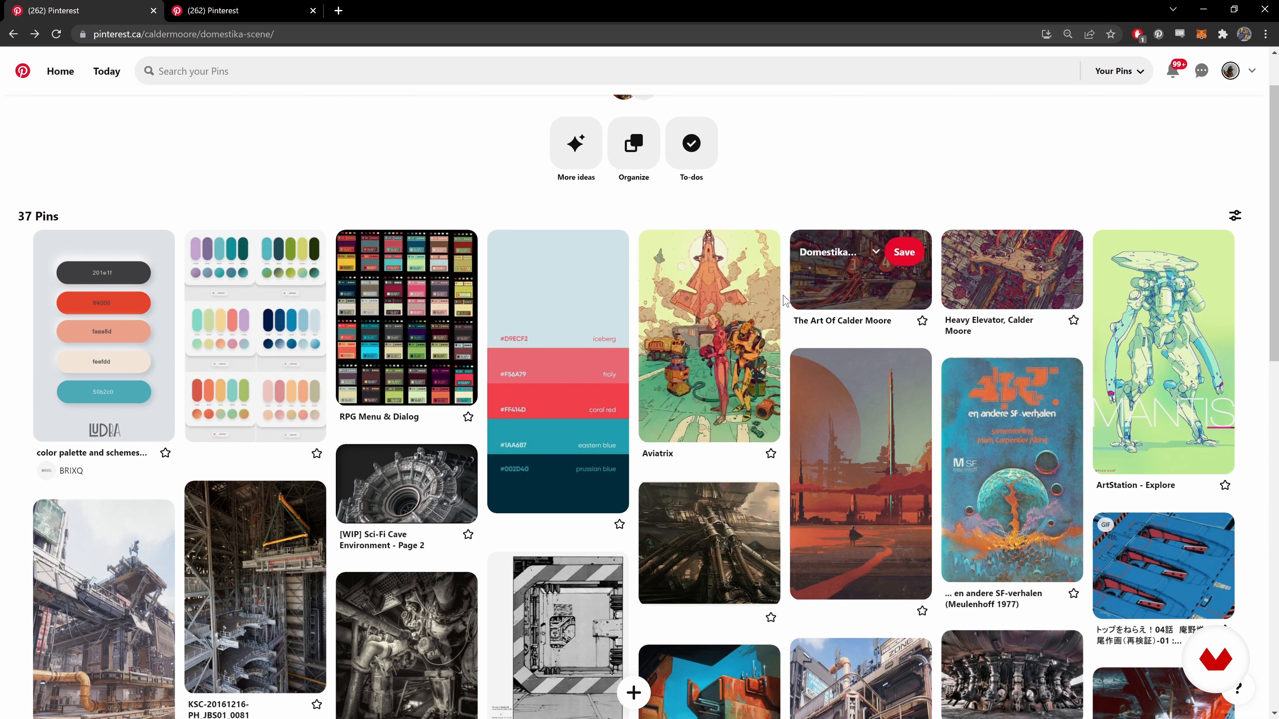Click the red Save button on pin
The image size is (1279, 719).
click(x=904, y=252)
